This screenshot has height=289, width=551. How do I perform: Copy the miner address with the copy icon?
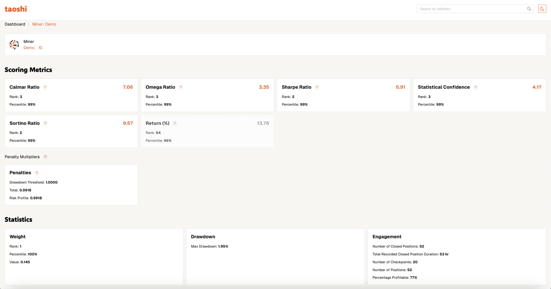point(41,48)
